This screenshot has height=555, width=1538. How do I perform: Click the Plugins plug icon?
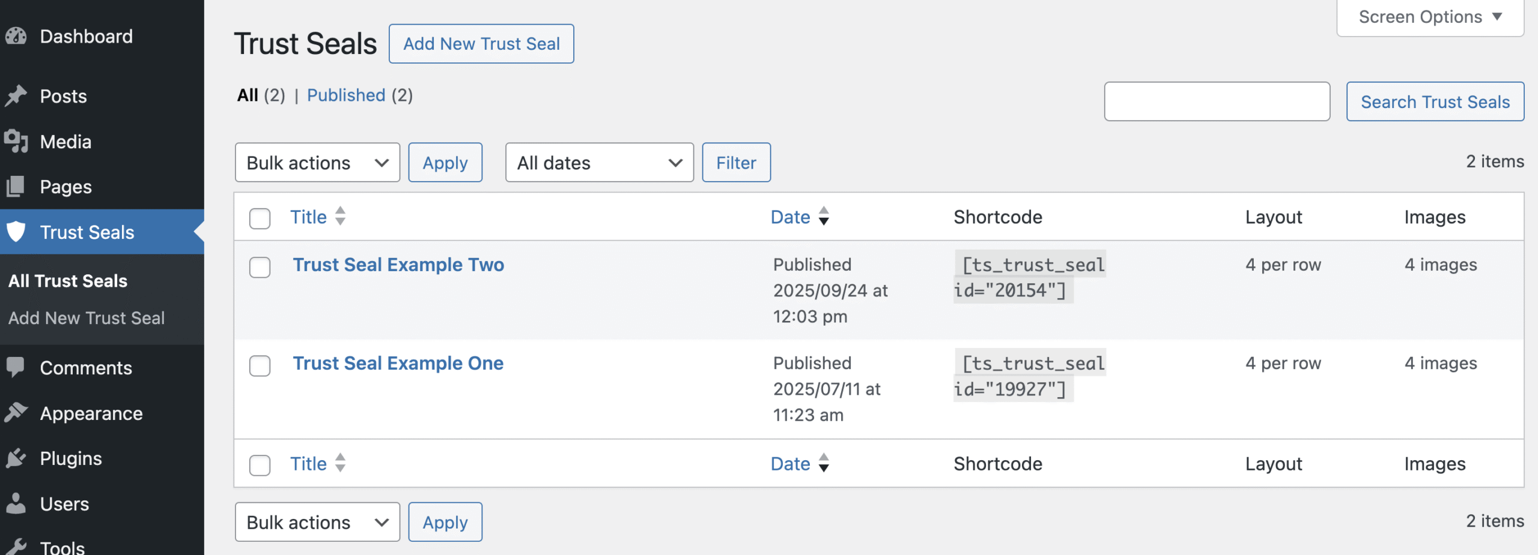pos(16,458)
